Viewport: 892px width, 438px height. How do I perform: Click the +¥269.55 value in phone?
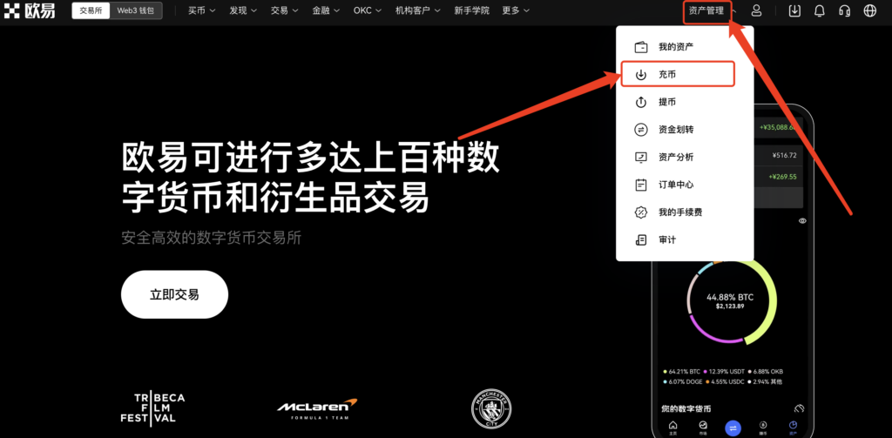point(782,177)
